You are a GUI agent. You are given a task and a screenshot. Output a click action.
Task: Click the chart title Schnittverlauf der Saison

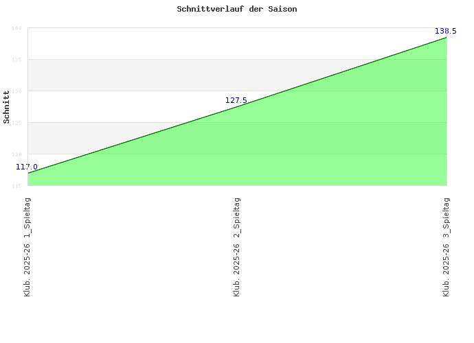click(237, 10)
